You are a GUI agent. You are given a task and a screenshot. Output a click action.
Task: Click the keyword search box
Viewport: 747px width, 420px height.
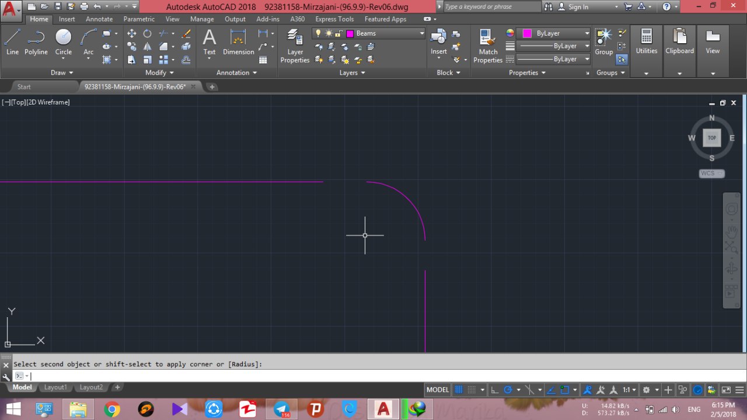(492, 7)
